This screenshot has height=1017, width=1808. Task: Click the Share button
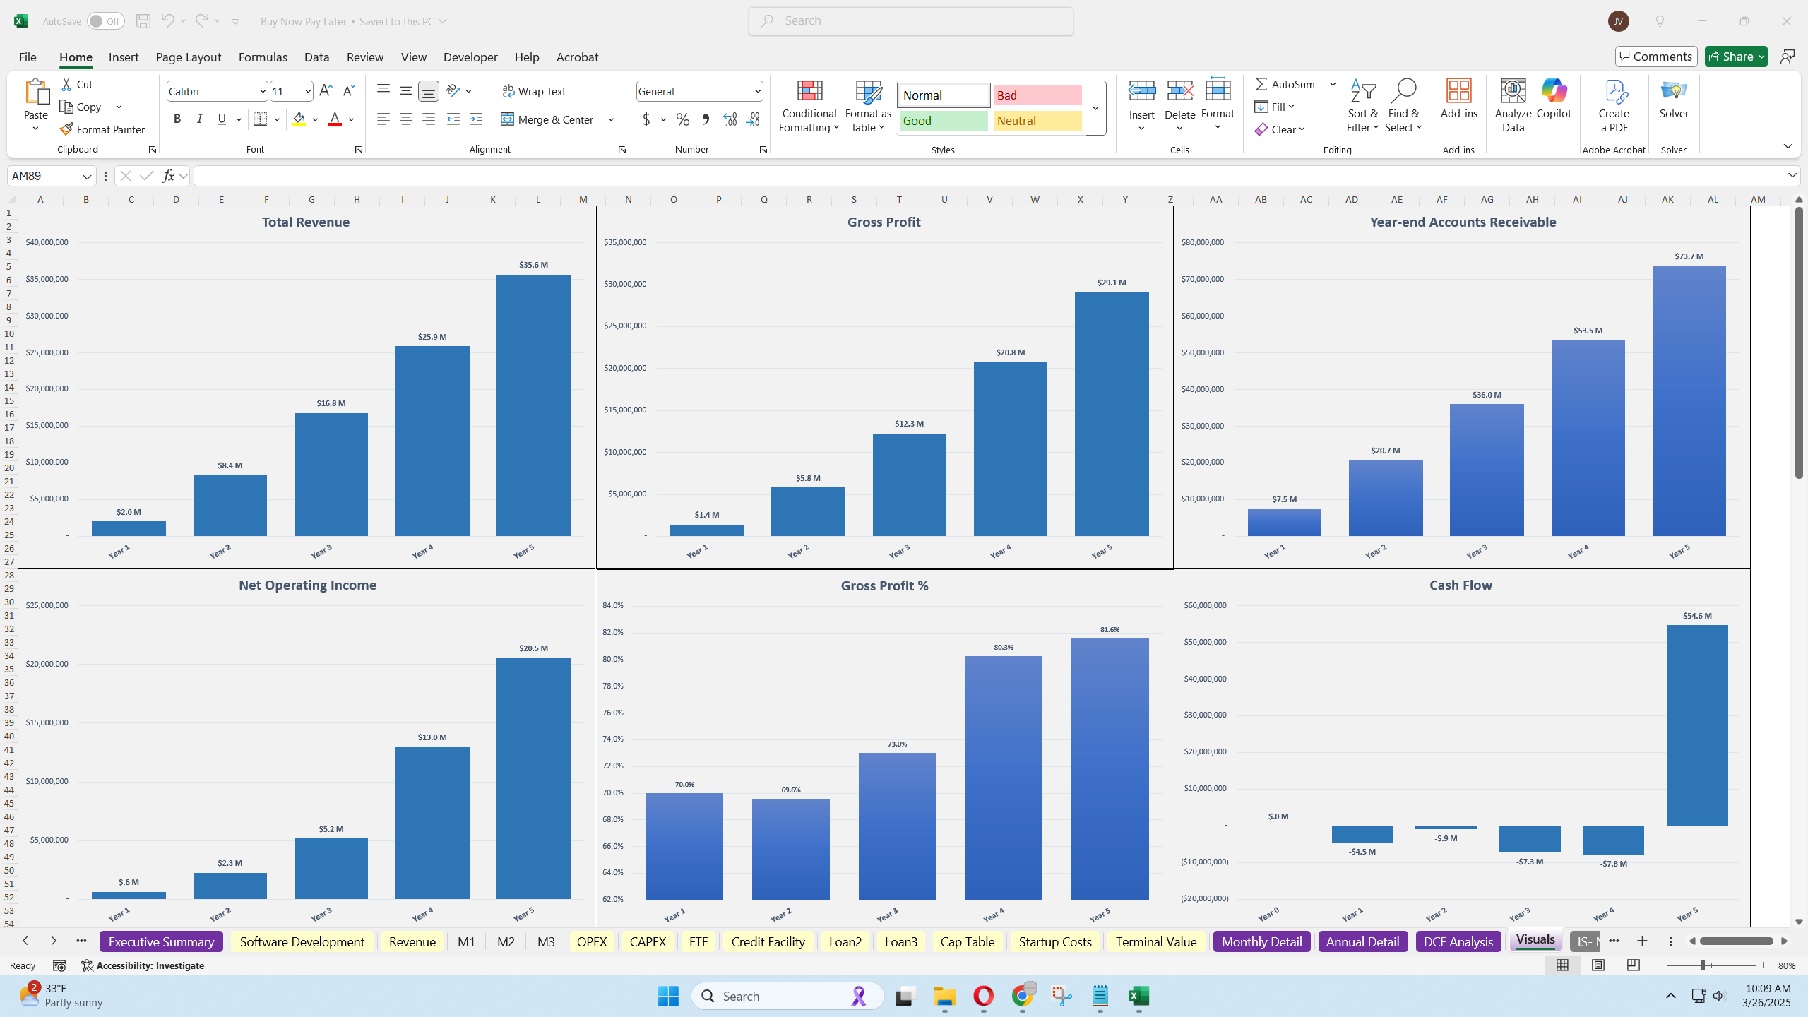click(x=1735, y=56)
